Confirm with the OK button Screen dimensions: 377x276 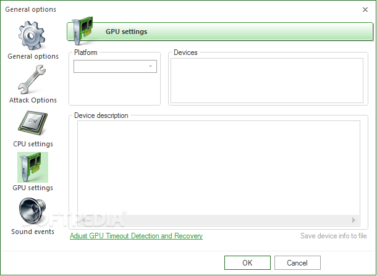point(247,262)
